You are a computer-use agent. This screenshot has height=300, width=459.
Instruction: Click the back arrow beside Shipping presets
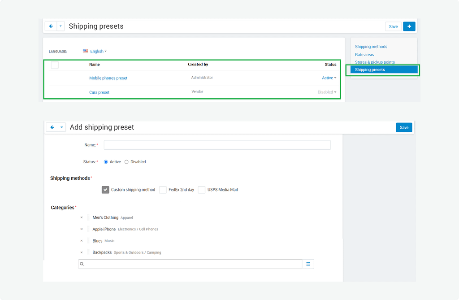tap(51, 26)
